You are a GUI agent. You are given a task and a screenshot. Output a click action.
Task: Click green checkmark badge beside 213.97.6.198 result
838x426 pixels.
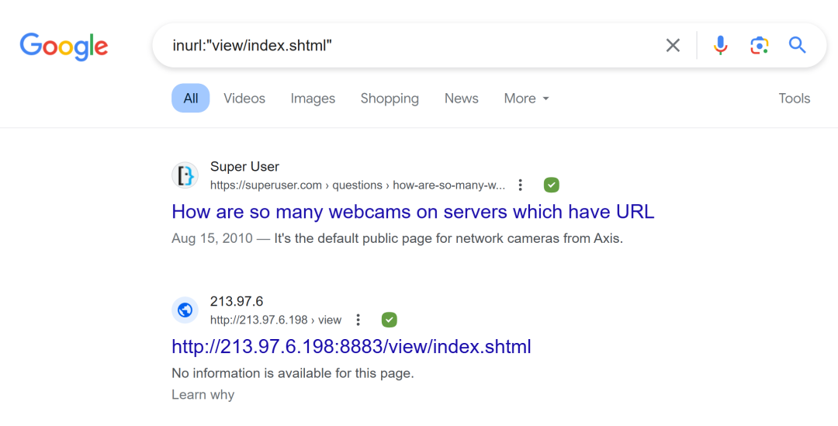click(389, 320)
